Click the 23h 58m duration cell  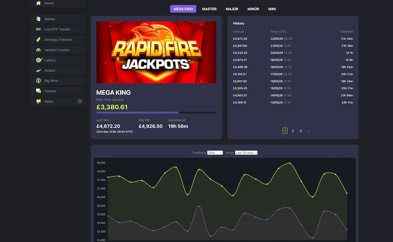tap(347, 95)
